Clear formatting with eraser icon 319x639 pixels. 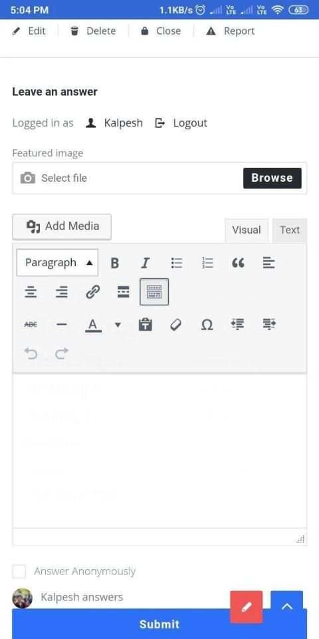pos(175,325)
